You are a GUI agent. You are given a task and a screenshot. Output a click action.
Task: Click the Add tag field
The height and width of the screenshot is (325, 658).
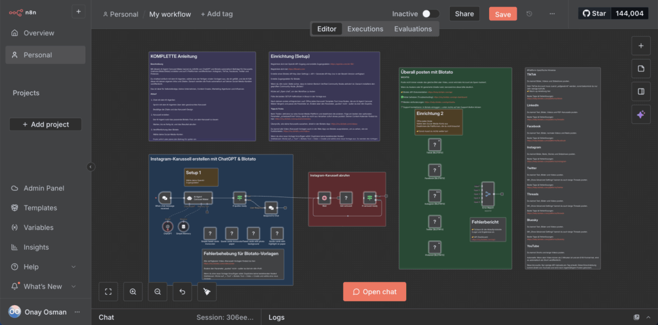217,14
